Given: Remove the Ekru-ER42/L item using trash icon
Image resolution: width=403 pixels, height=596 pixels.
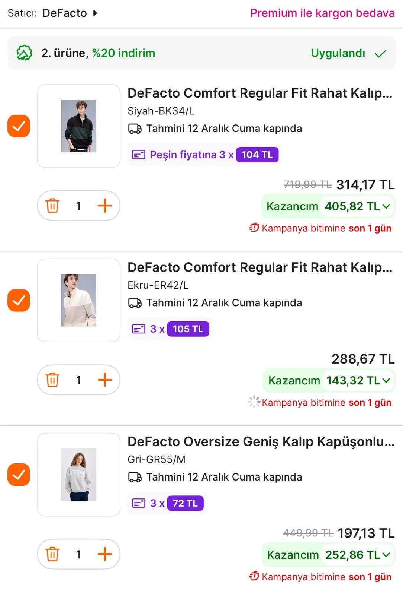Looking at the screenshot, I should [x=52, y=380].
